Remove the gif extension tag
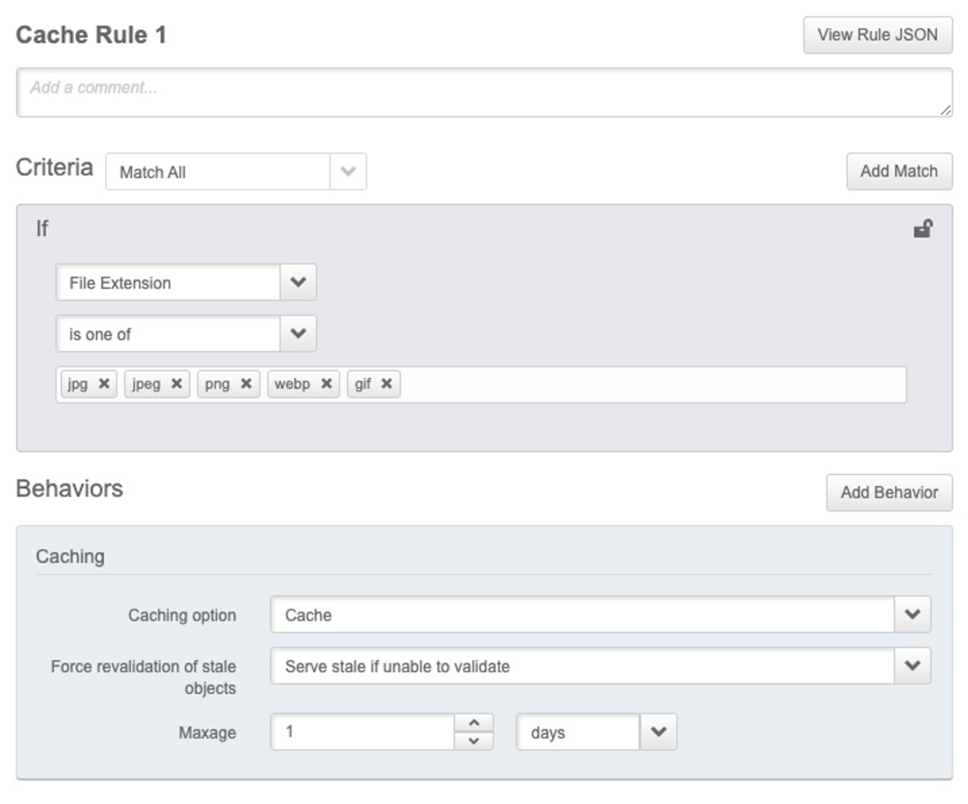Screen dimensions: 968x804 pyautogui.click(x=387, y=384)
